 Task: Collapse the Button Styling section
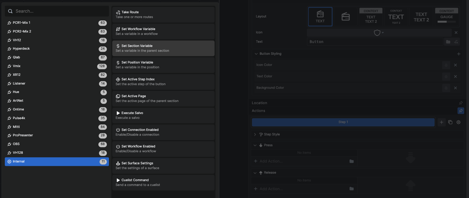click(256, 54)
